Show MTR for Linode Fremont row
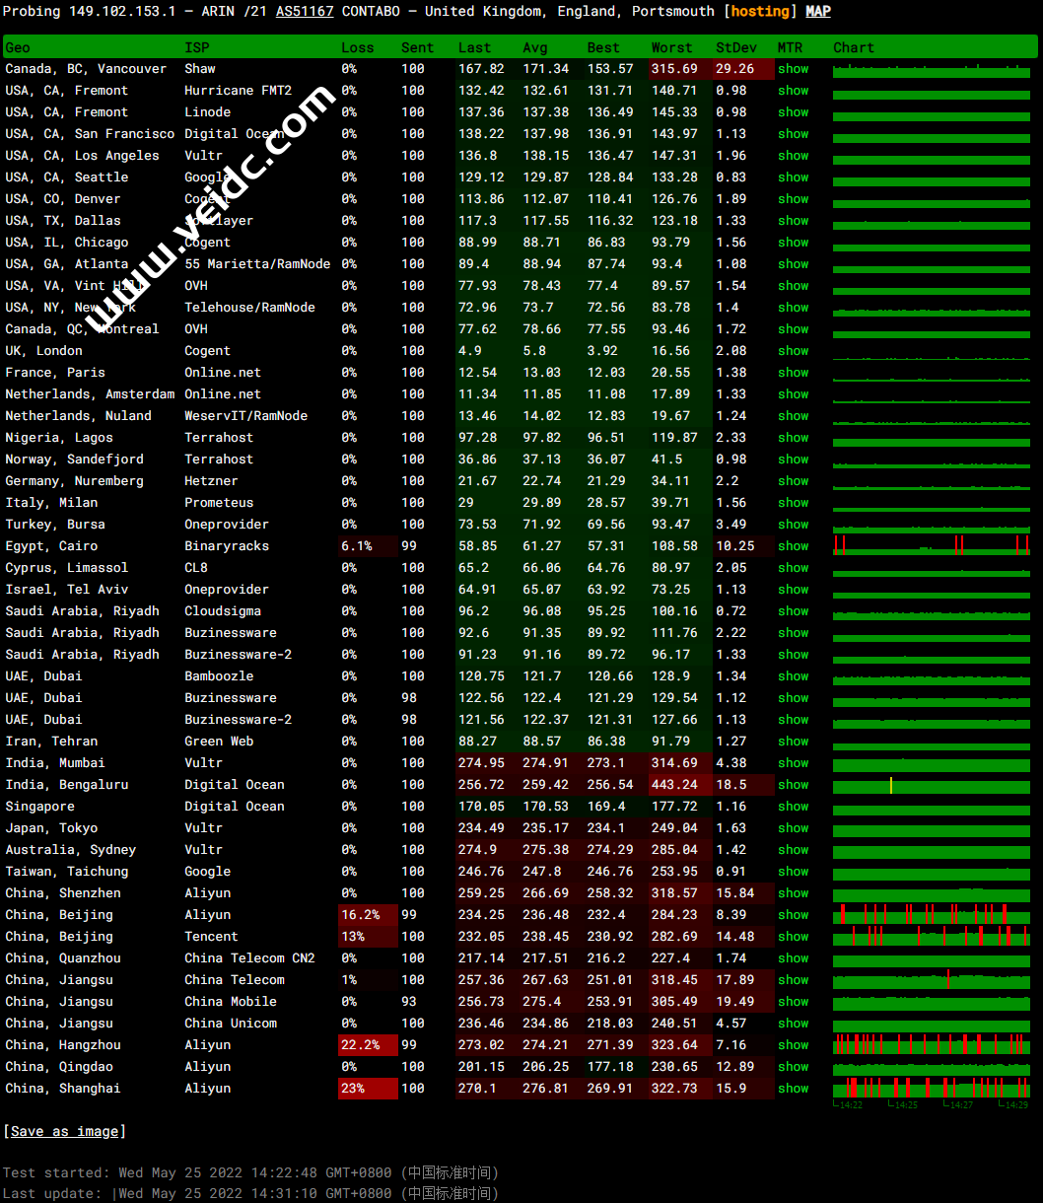The height and width of the screenshot is (1203, 1043). pos(793,112)
